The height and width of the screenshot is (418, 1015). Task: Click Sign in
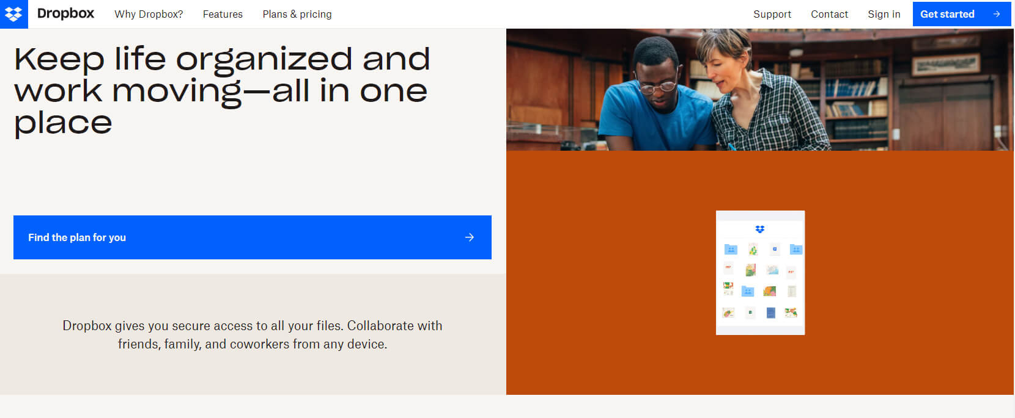point(884,14)
